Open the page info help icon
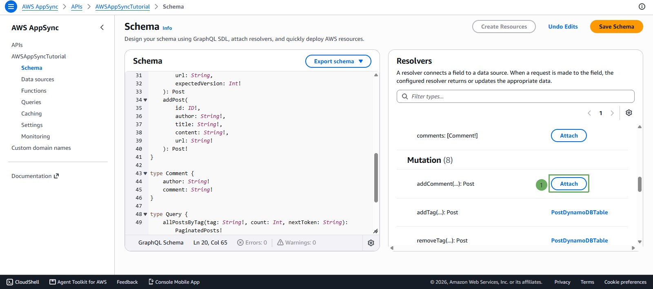 642,7
